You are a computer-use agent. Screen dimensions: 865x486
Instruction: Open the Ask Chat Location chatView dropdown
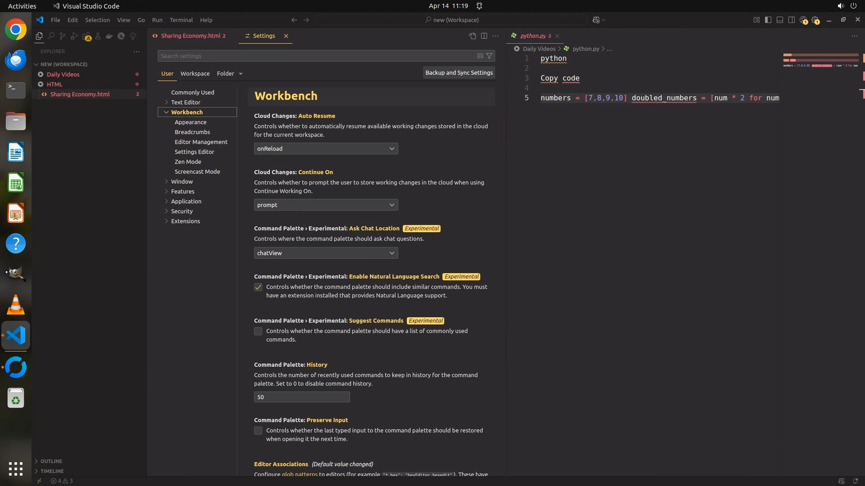point(326,253)
